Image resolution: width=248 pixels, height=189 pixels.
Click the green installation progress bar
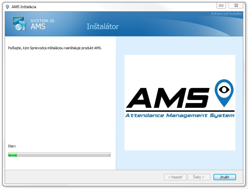click(59, 155)
